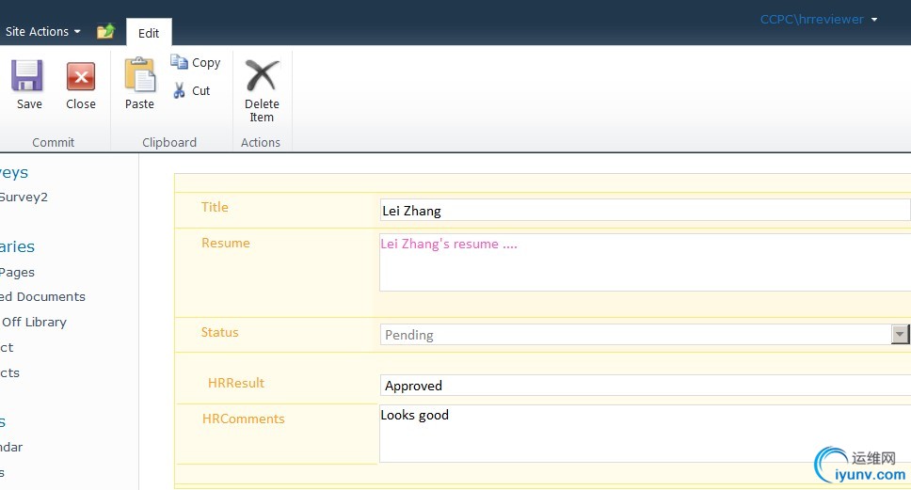The image size is (911, 490).
Task: Open the Site Actions menu
Action: point(42,31)
